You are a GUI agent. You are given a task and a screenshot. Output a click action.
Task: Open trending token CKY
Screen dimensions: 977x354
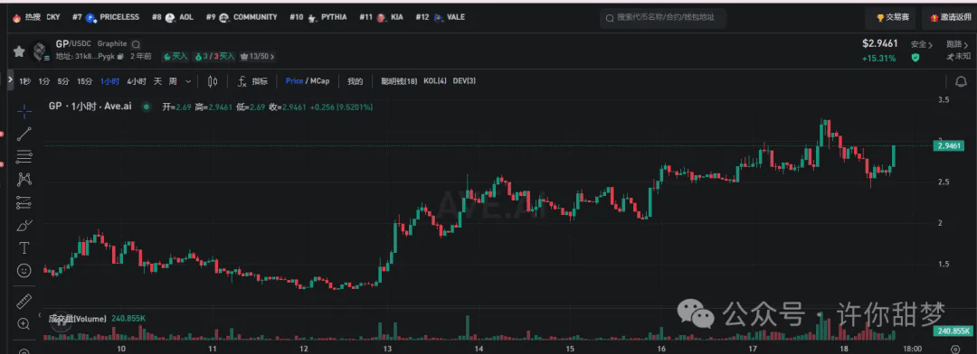pyautogui.click(x=53, y=17)
